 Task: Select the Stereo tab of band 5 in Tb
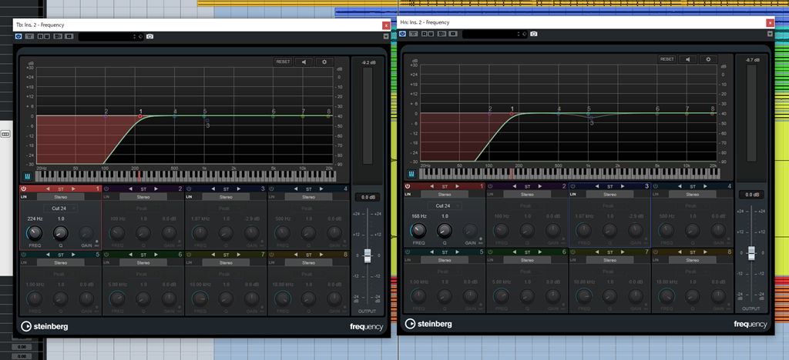61,262
